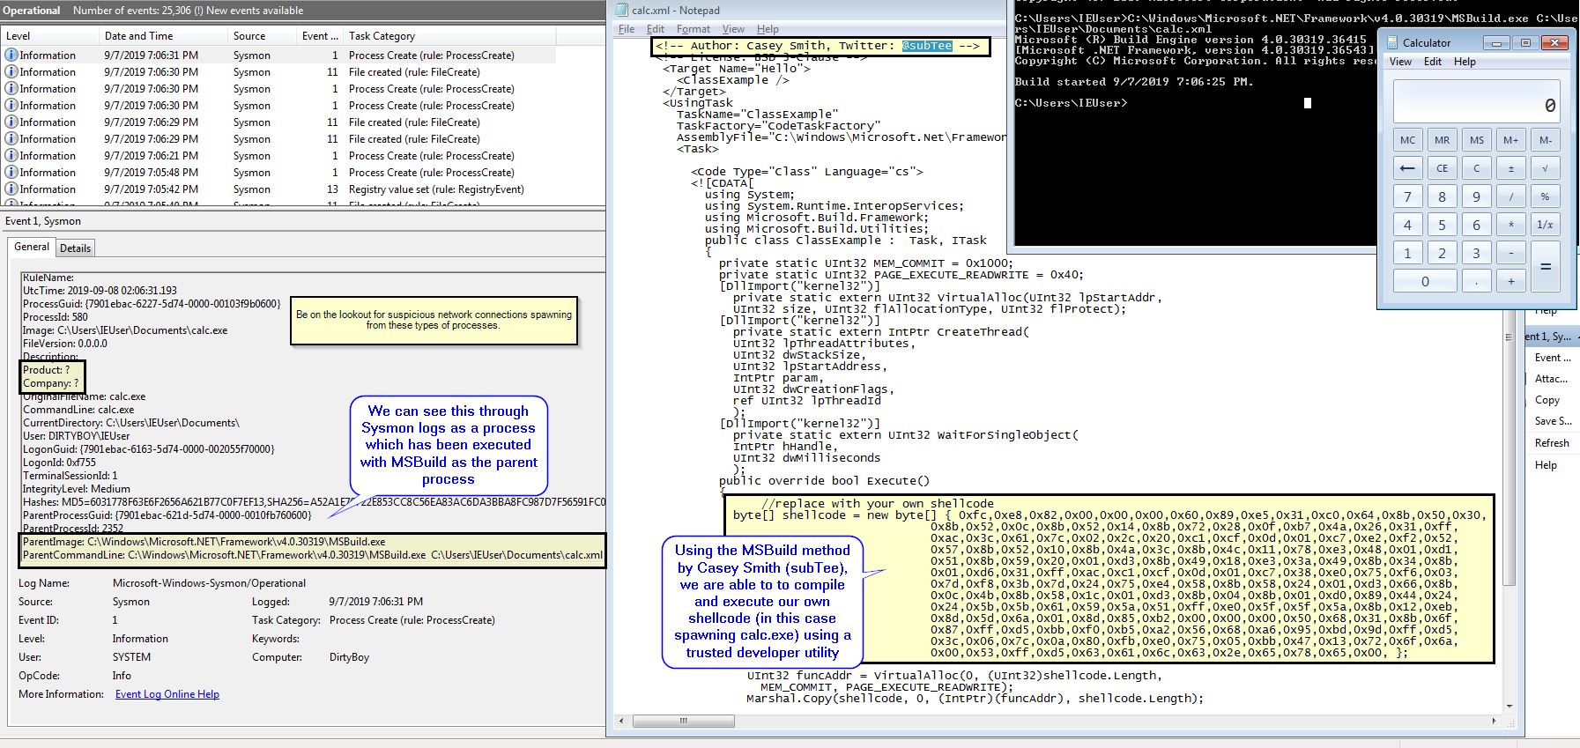Click the calculator plus-minus sign button

[x=1510, y=168]
